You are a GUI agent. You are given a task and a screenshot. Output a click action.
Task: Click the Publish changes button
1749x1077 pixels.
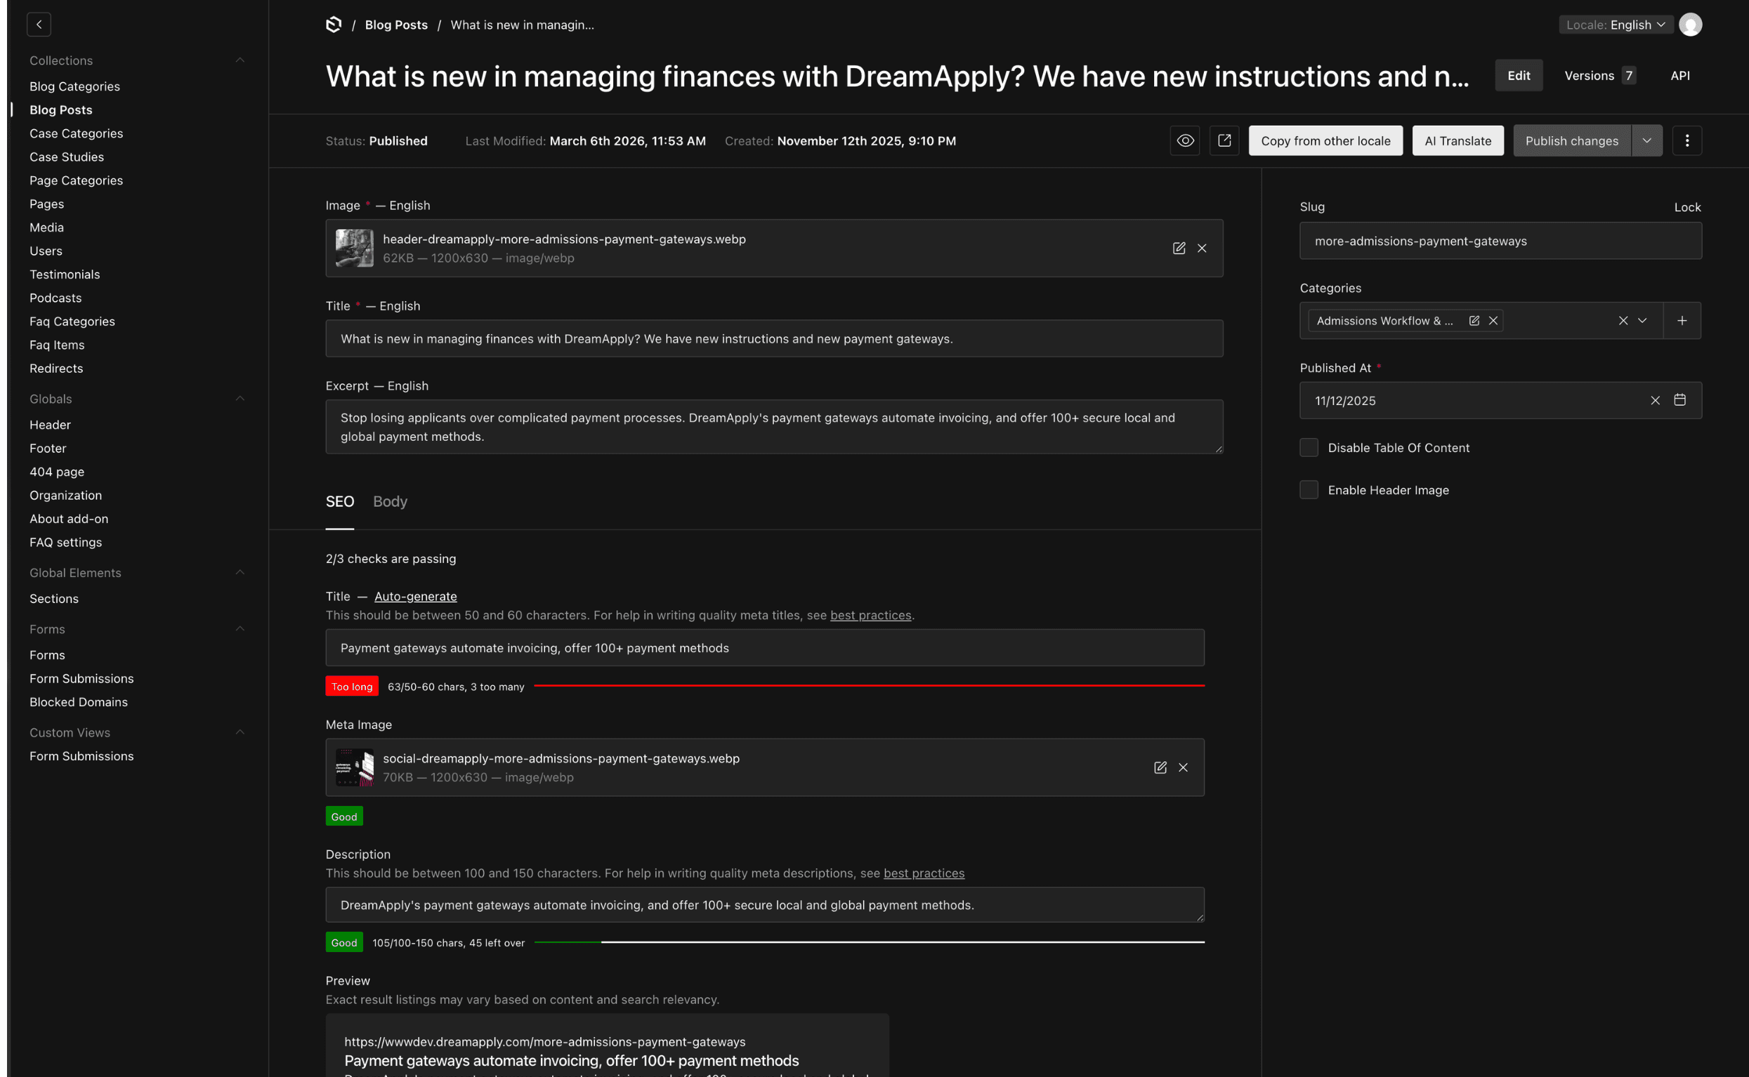1571,140
